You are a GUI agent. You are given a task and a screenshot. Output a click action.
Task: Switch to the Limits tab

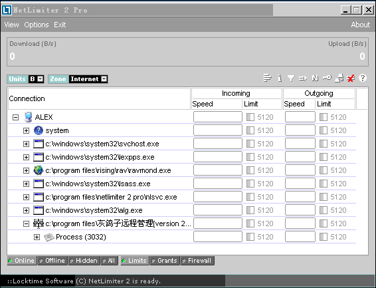click(x=135, y=261)
